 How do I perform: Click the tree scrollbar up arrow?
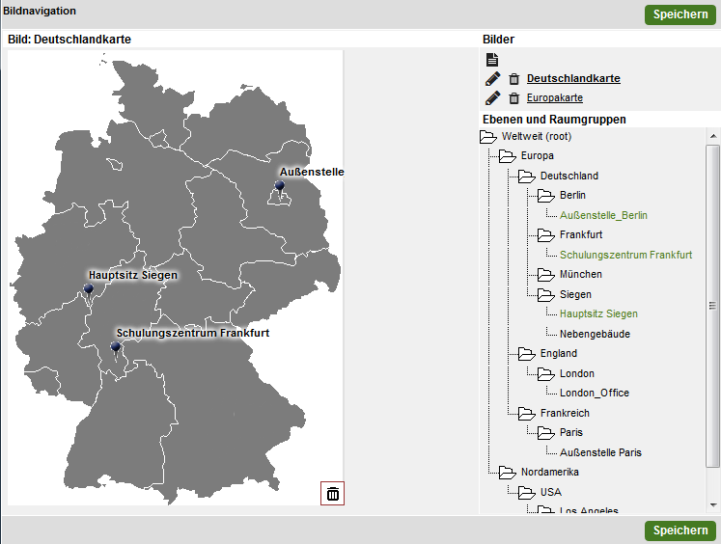pos(713,136)
